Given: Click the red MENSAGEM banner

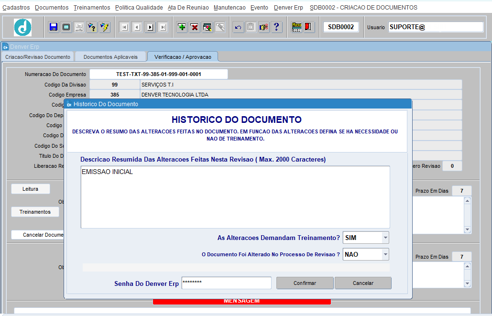Looking at the screenshot, I should tap(241, 301).
